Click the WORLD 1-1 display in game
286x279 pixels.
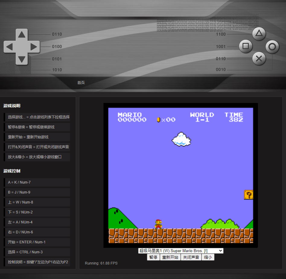pyautogui.click(x=202, y=117)
